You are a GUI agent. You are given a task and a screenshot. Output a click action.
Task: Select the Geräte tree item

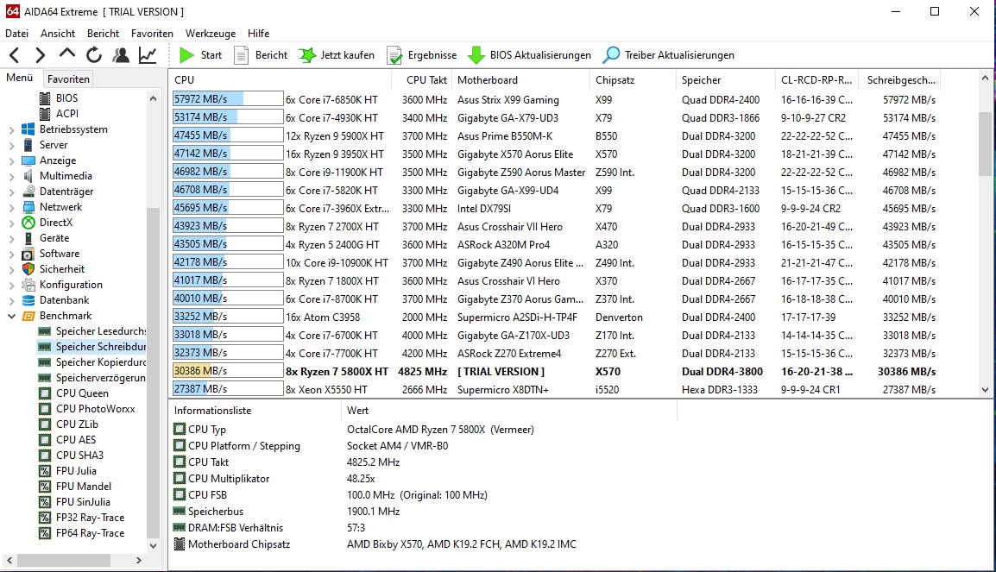(x=54, y=238)
